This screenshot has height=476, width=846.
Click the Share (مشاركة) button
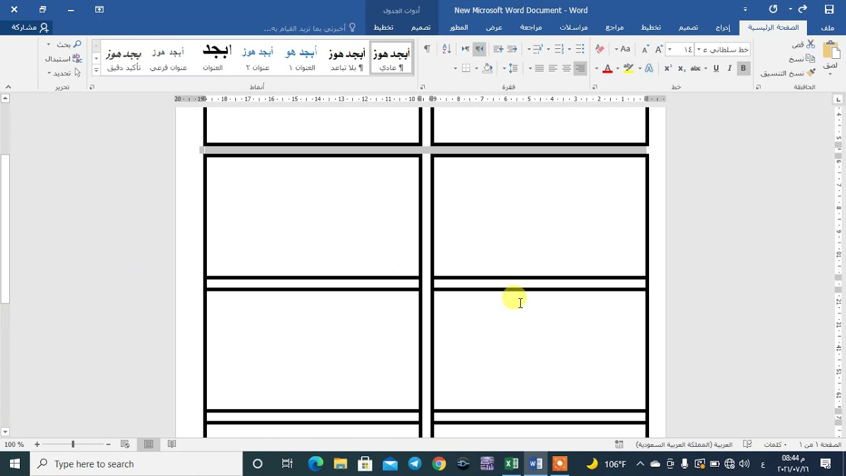(x=30, y=27)
